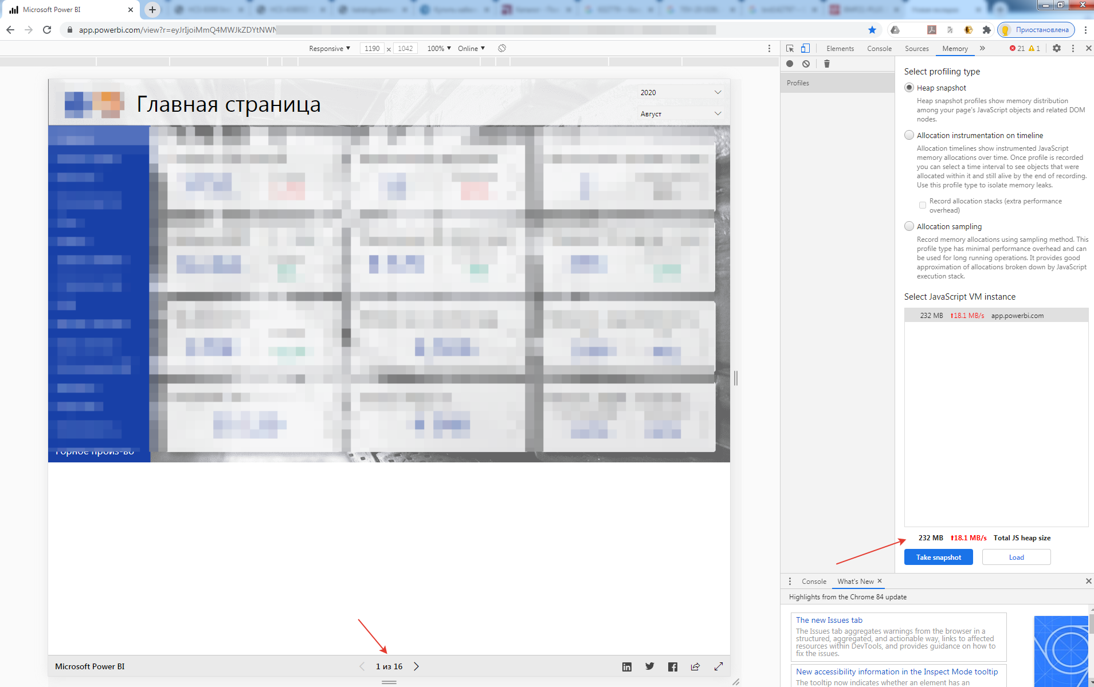Viewport: 1094px width, 687px height.
Task: Show more DevTools tabs chevron
Action: (x=982, y=48)
